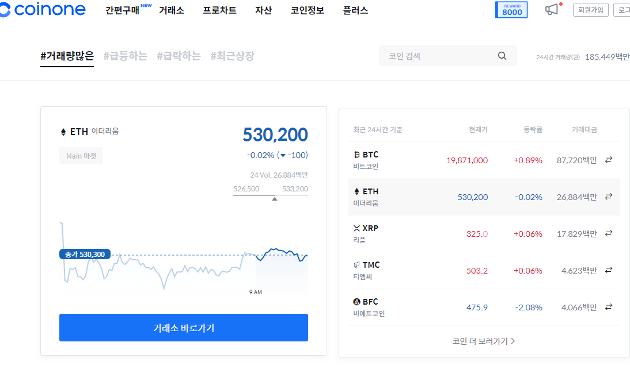Click the search magnifier icon
This screenshot has height=369, width=630.
(502, 56)
